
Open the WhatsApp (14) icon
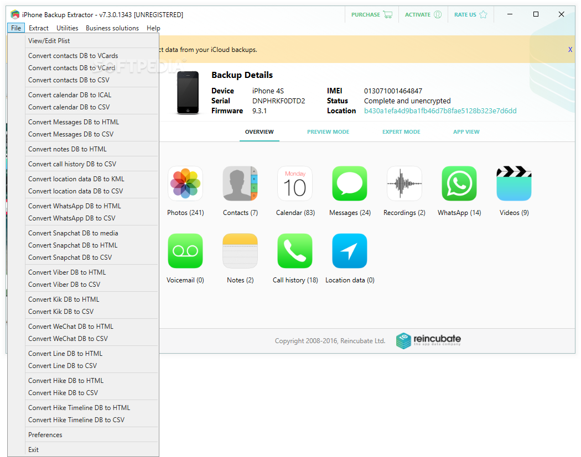tap(459, 183)
